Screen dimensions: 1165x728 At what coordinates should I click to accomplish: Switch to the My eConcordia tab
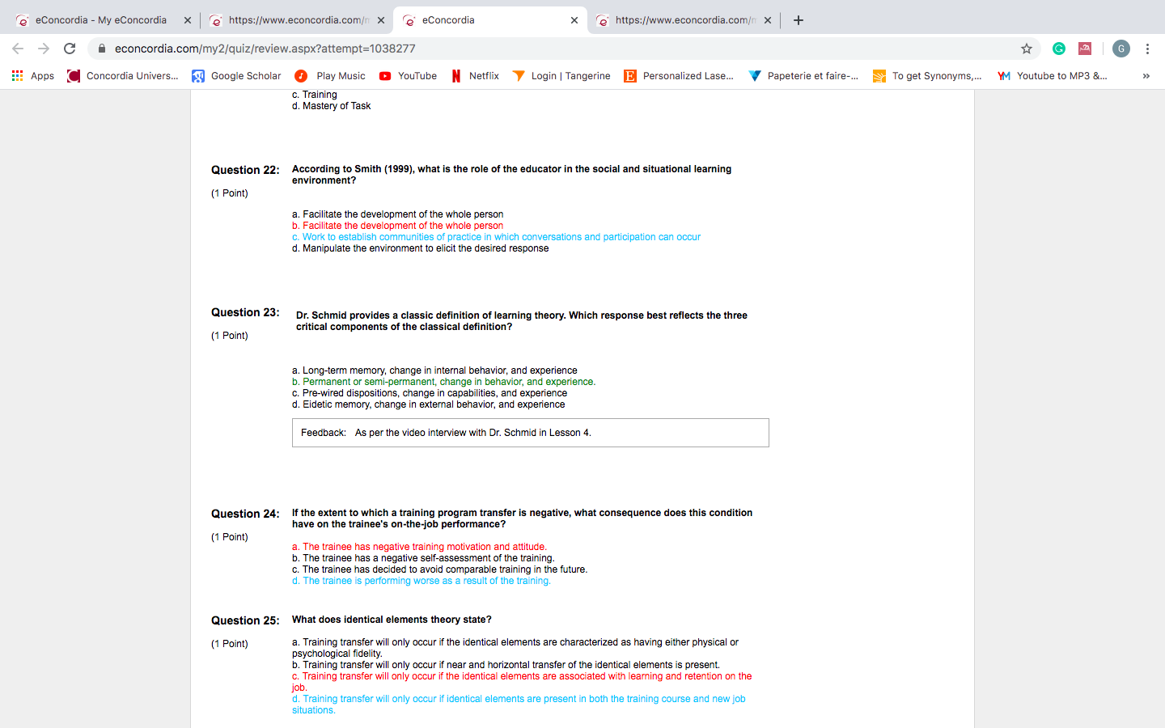(x=100, y=20)
